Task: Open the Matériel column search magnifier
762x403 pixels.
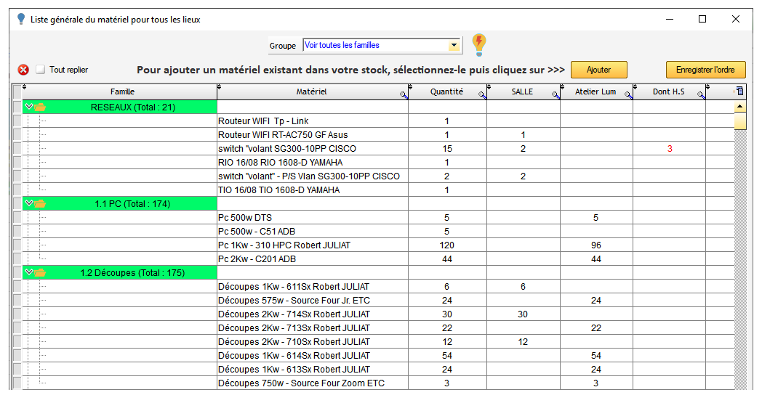Action: point(404,95)
